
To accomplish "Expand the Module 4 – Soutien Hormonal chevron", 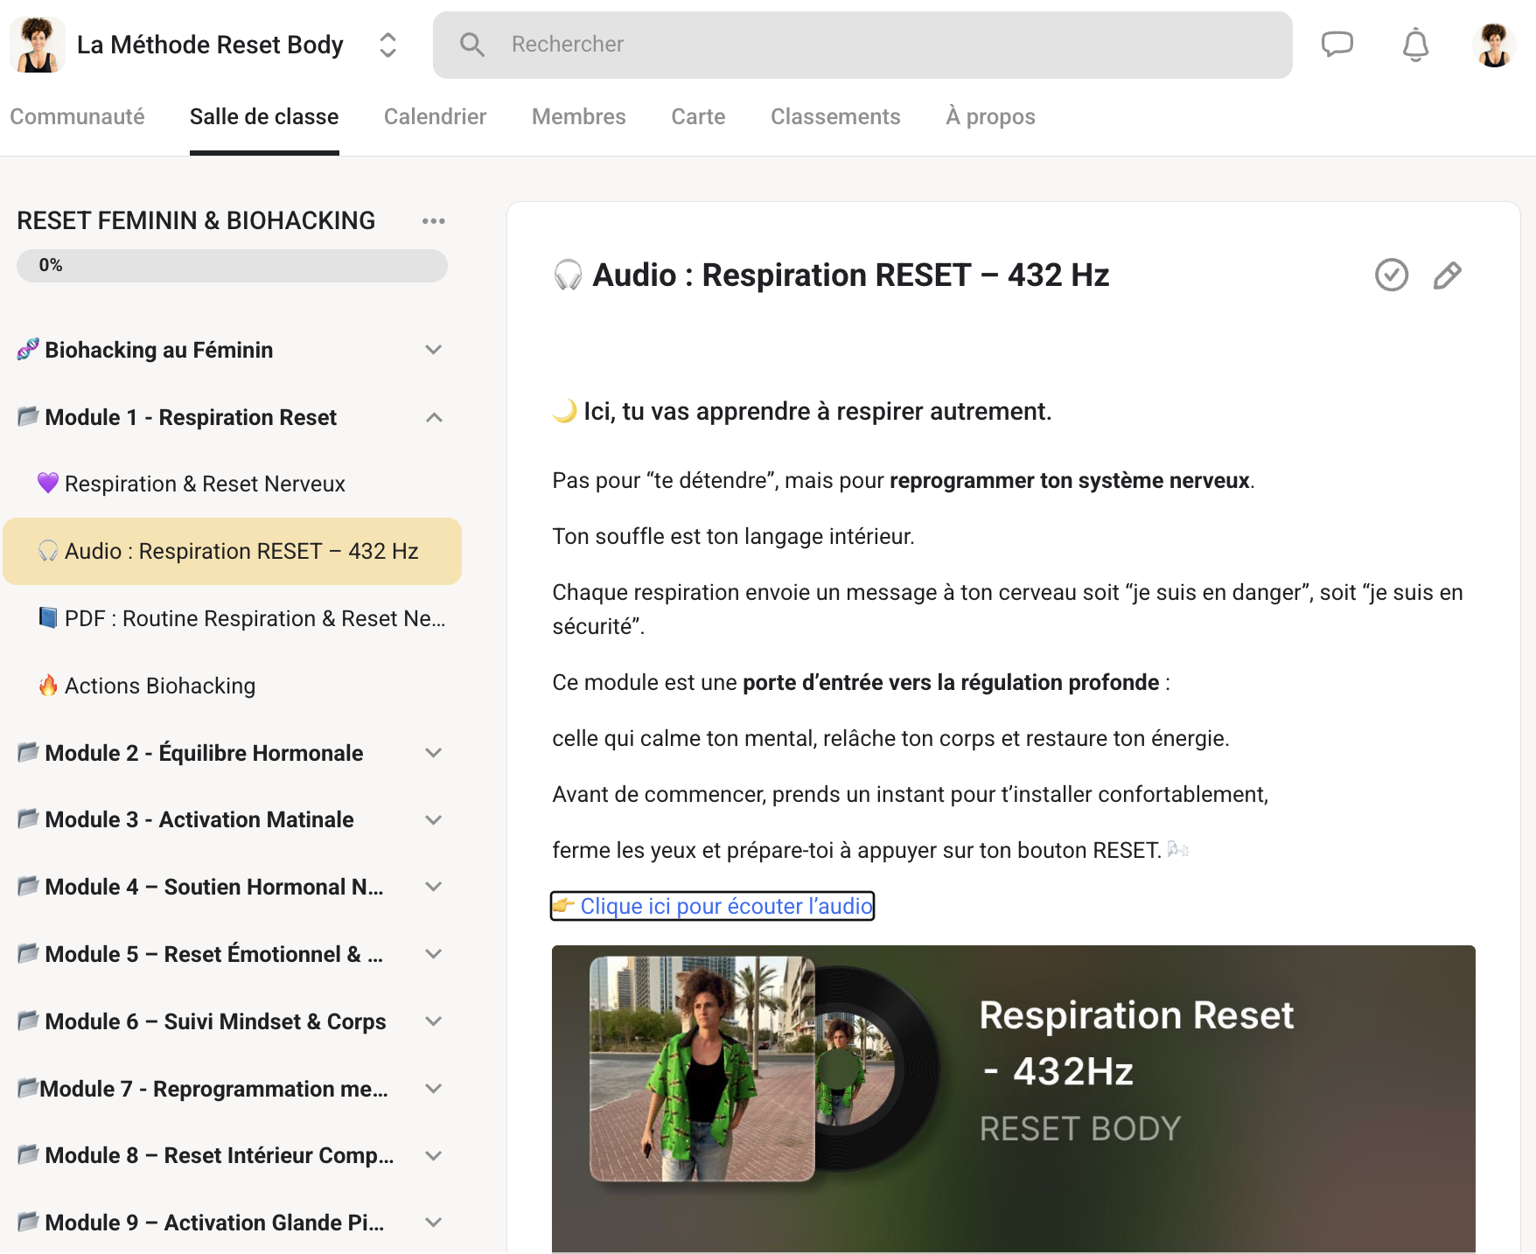I will pyautogui.click(x=433, y=887).
